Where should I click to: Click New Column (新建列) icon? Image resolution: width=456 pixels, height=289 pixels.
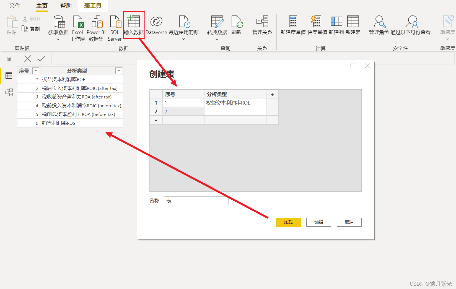[336, 22]
